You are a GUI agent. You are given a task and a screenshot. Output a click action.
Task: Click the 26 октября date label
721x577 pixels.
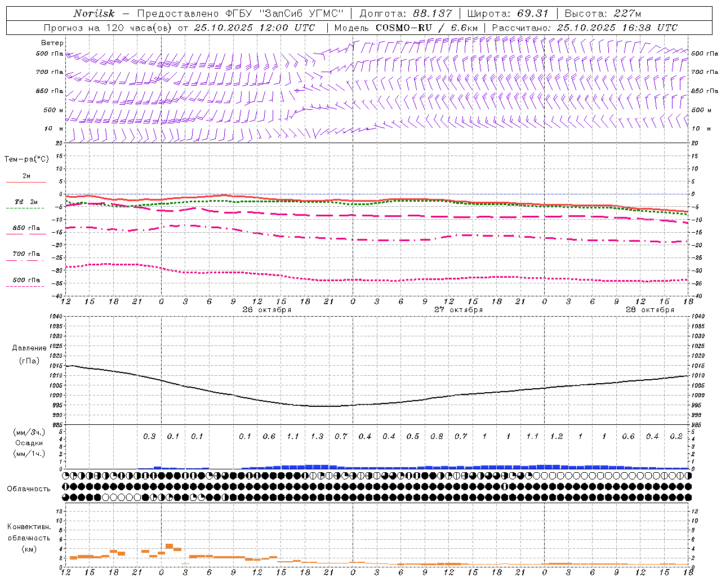(x=267, y=309)
